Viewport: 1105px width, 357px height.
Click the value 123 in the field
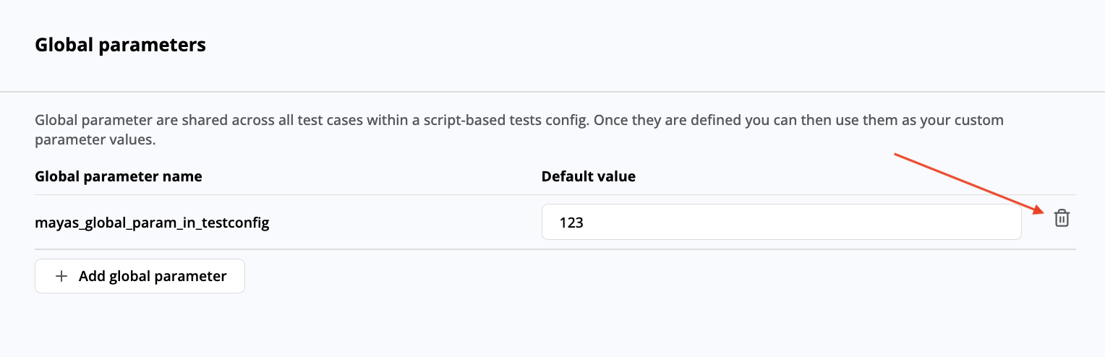click(x=571, y=223)
